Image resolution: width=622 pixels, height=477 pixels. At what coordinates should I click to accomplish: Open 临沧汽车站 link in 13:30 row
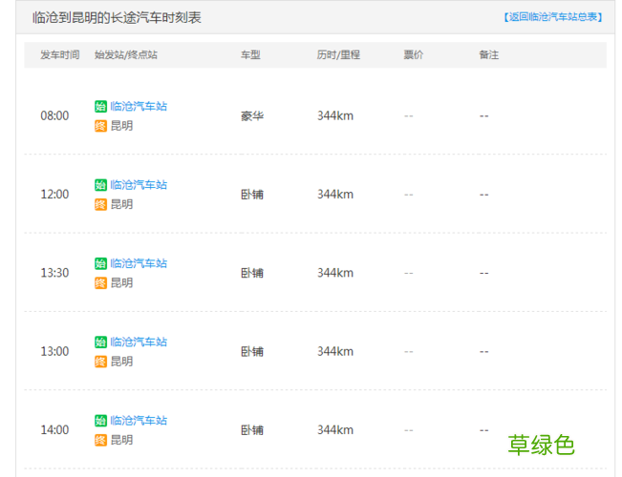click(x=139, y=263)
